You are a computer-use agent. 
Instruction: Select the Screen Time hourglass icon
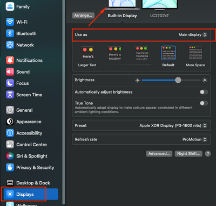pyautogui.click(x=10, y=95)
